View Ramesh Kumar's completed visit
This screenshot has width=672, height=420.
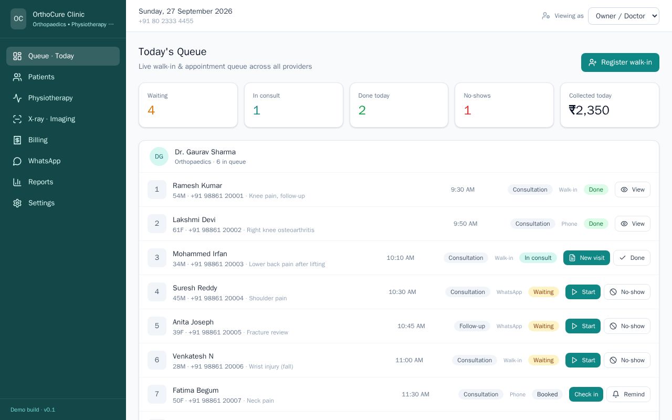point(632,190)
